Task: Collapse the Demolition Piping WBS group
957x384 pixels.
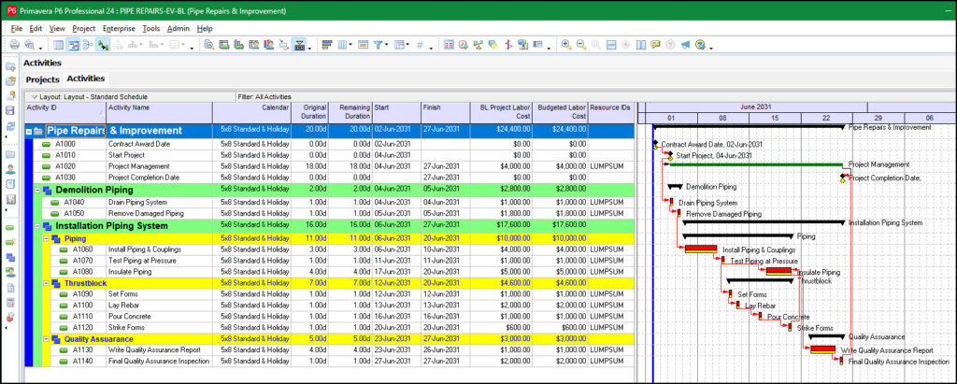Action: (x=37, y=190)
